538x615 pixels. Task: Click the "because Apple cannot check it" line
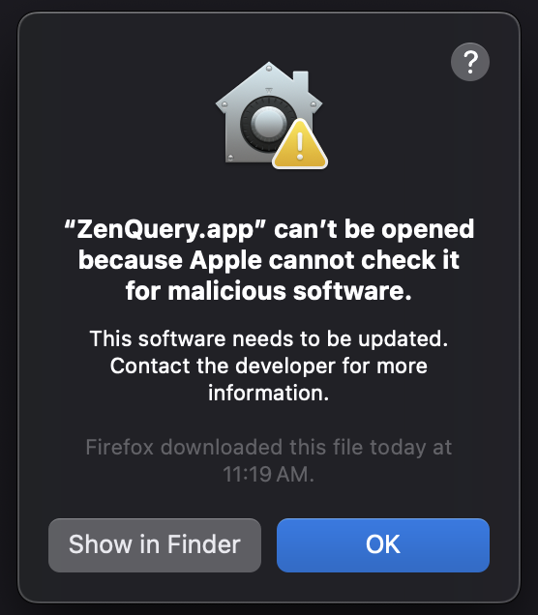click(x=269, y=260)
